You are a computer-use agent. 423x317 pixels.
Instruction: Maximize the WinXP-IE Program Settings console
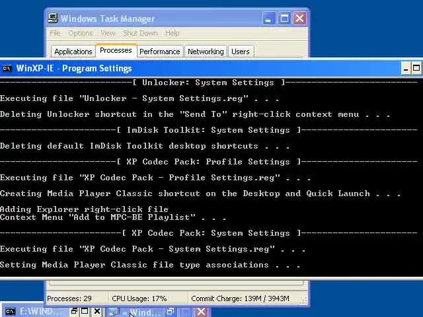(416, 69)
